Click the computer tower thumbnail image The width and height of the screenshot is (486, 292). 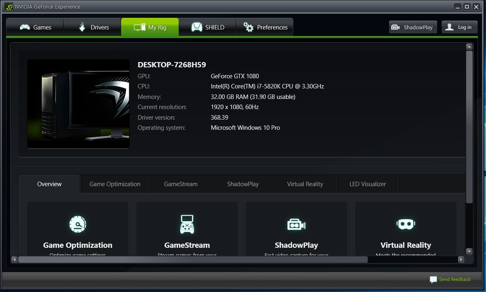coord(78,104)
